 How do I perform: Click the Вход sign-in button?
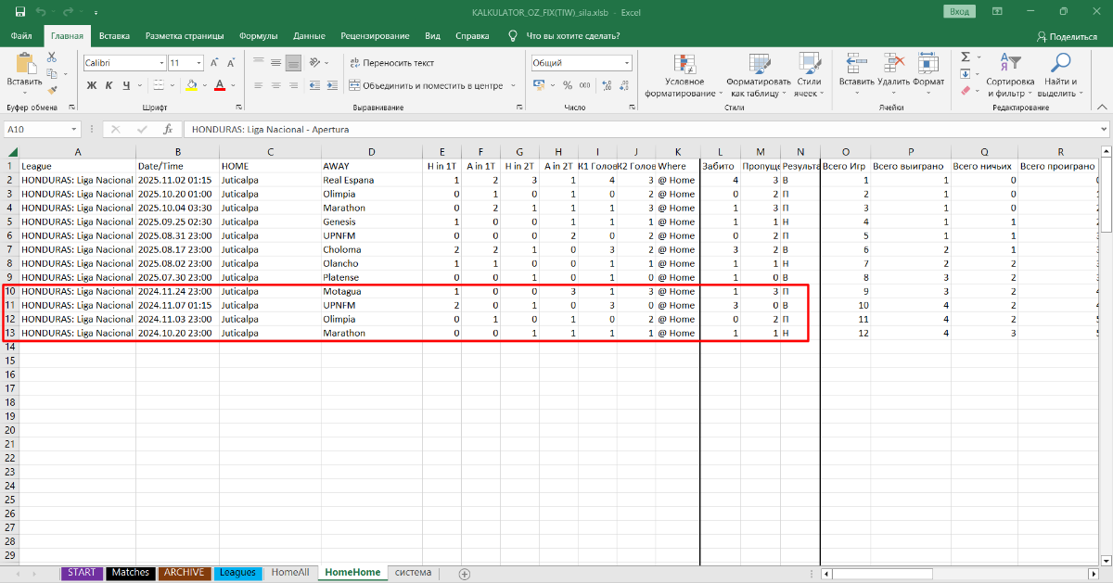tap(959, 11)
